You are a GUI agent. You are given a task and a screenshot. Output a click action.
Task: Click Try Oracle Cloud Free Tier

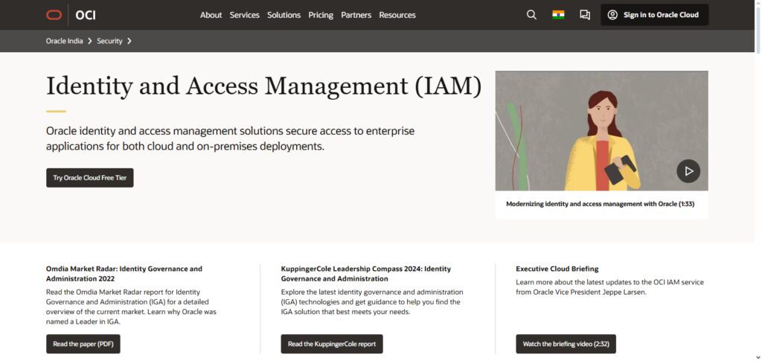(90, 178)
